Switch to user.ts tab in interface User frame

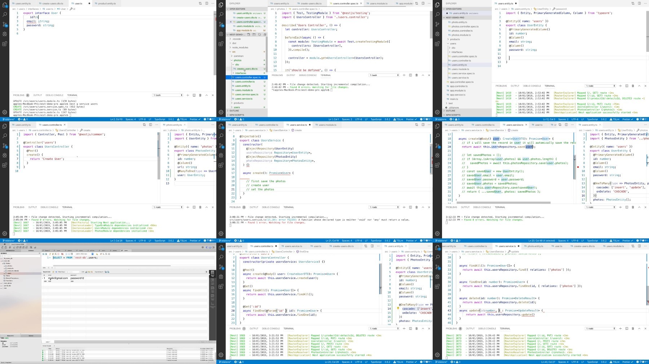(78, 4)
